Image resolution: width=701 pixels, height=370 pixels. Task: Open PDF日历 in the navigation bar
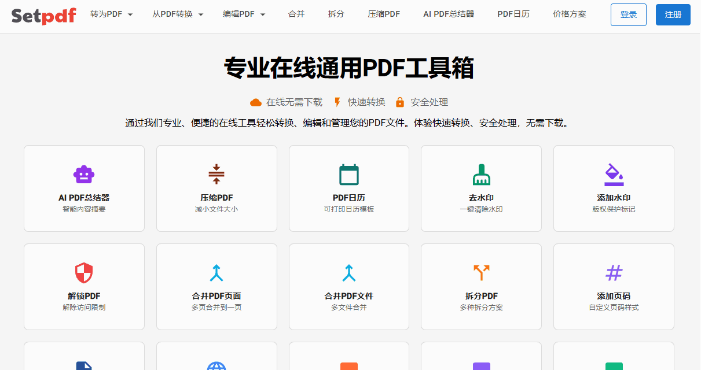pyautogui.click(x=513, y=14)
